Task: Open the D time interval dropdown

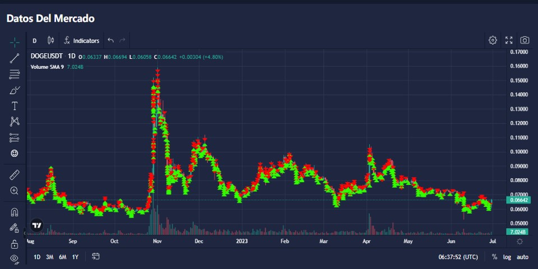Action: point(35,40)
